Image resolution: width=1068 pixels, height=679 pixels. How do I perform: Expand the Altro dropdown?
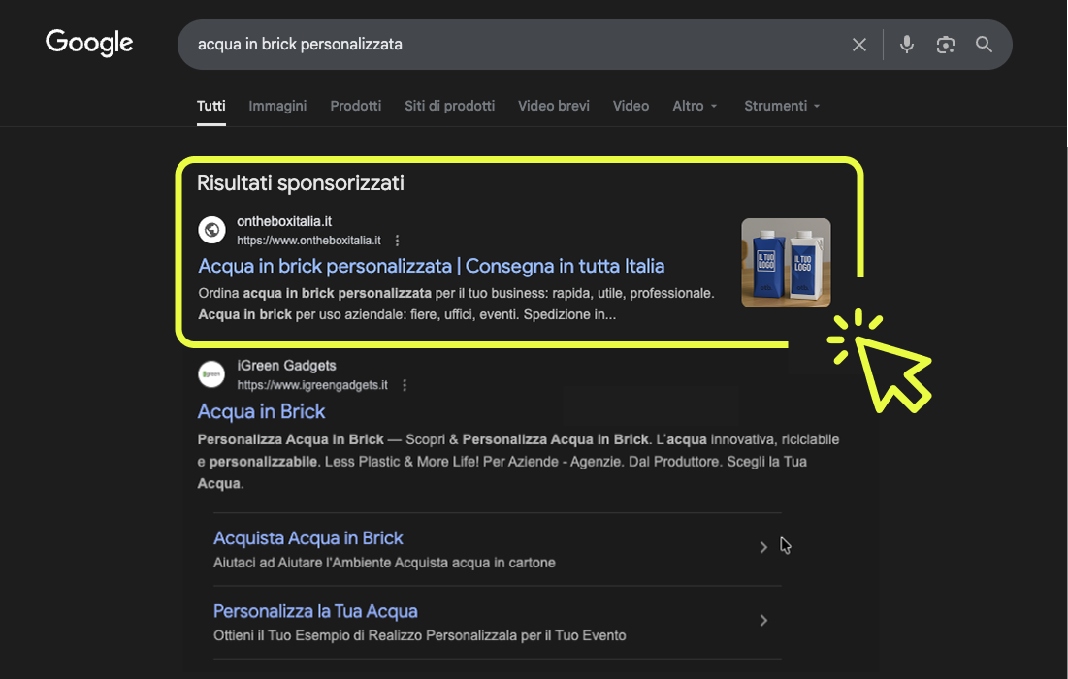(x=695, y=107)
